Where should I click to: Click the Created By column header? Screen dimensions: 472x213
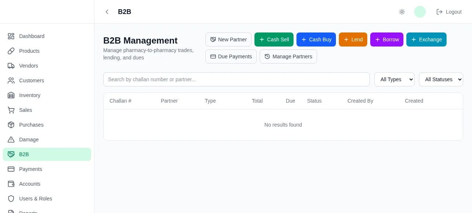click(x=360, y=101)
